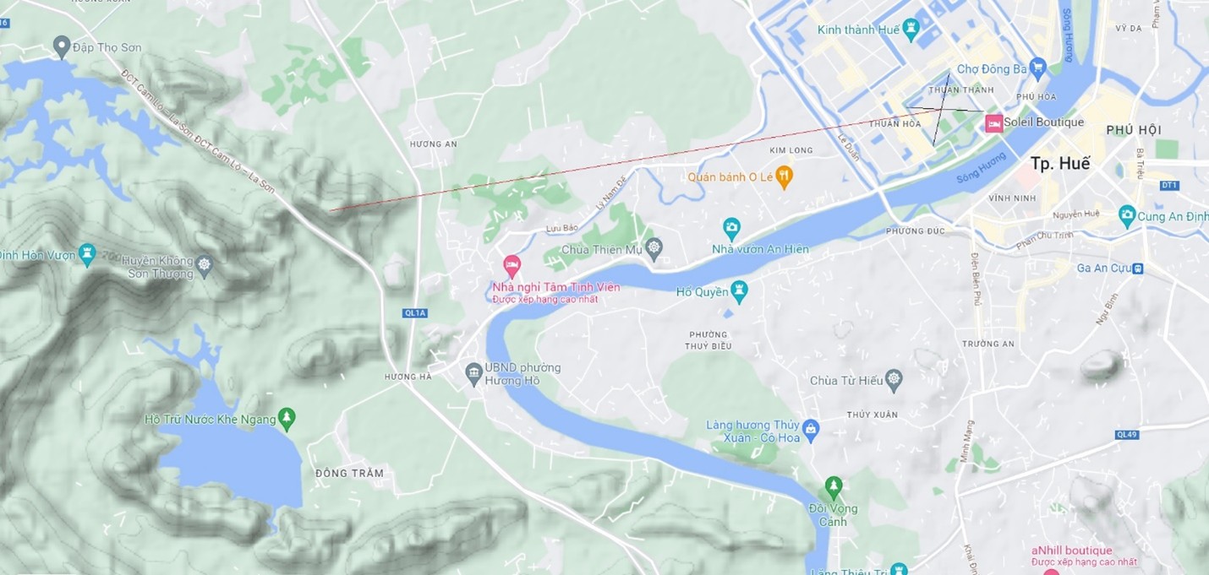The image size is (1209, 575).
Task: Click the UBND phường Hương Hồ building icon
Action: click(474, 372)
